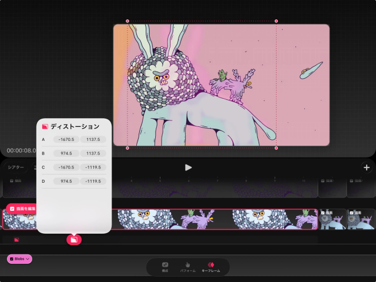The image size is (376, 282).
Task: Switch to the キーフレーム tab
Action: (x=211, y=267)
